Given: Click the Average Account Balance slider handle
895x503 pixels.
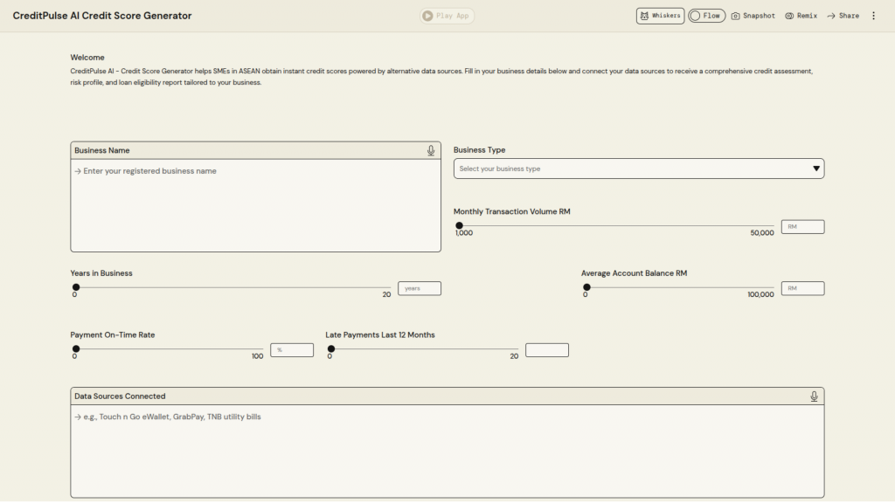Looking at the screenshot, I should coord(587,287).
